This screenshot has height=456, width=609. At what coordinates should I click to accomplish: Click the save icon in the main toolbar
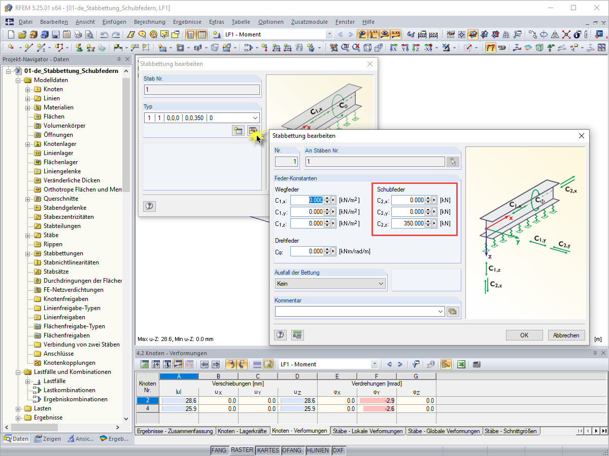tap(55, 34)
